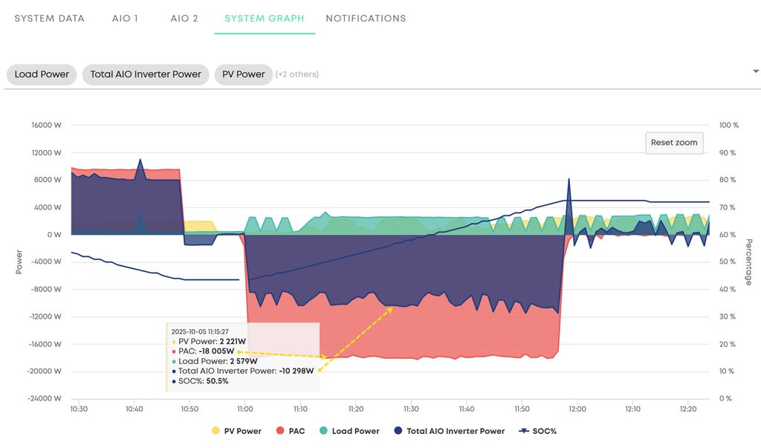The image size is (761, 448).
Task: Click the teal Load Power legend marker
Action: coord(324,431)
